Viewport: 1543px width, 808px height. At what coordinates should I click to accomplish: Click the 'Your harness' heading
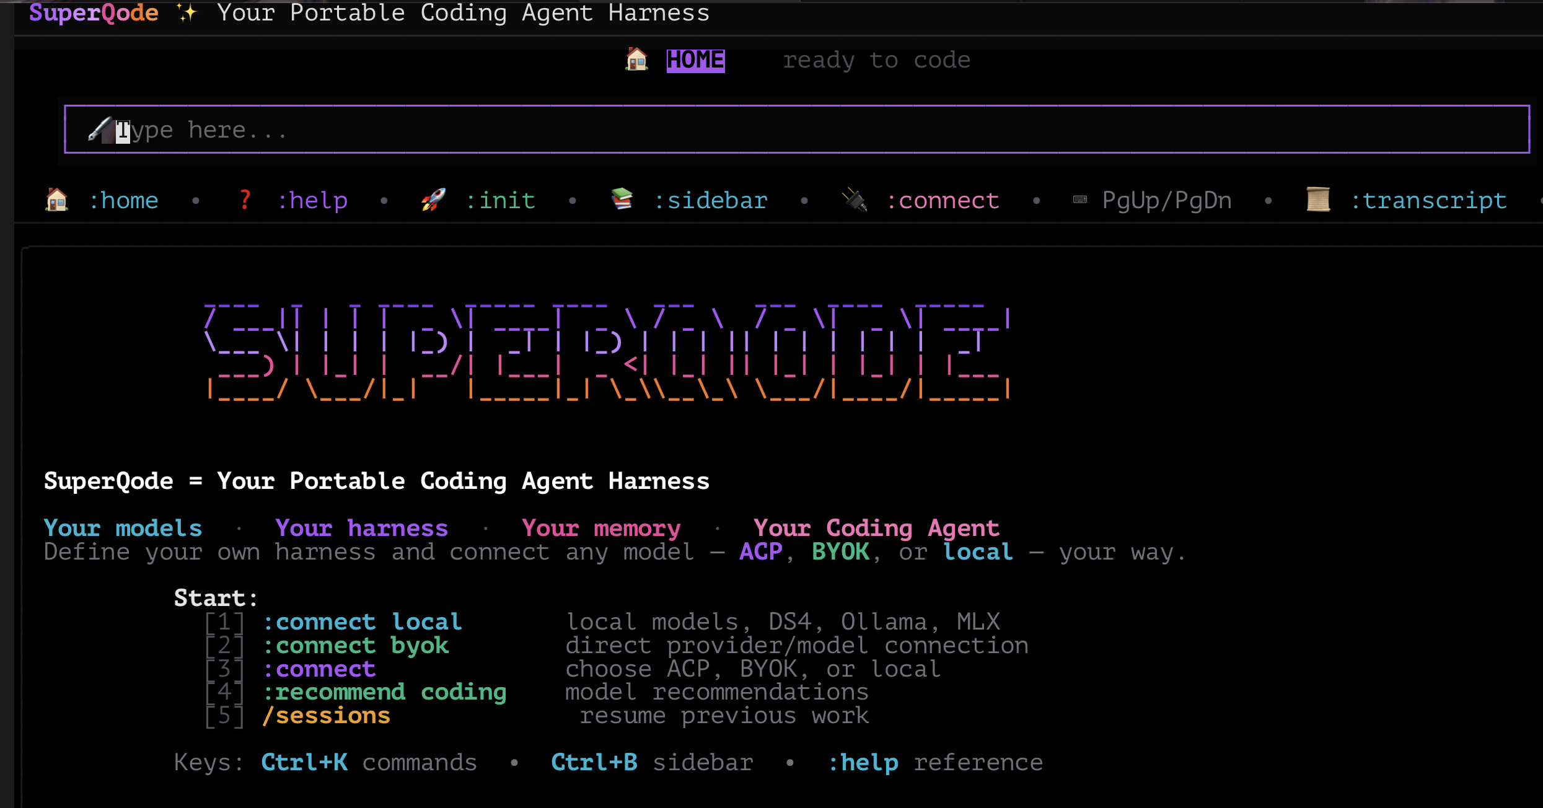coord(361,528)
